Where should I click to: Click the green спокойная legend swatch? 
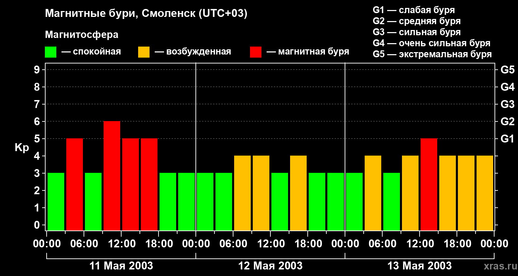click(50, 52)
